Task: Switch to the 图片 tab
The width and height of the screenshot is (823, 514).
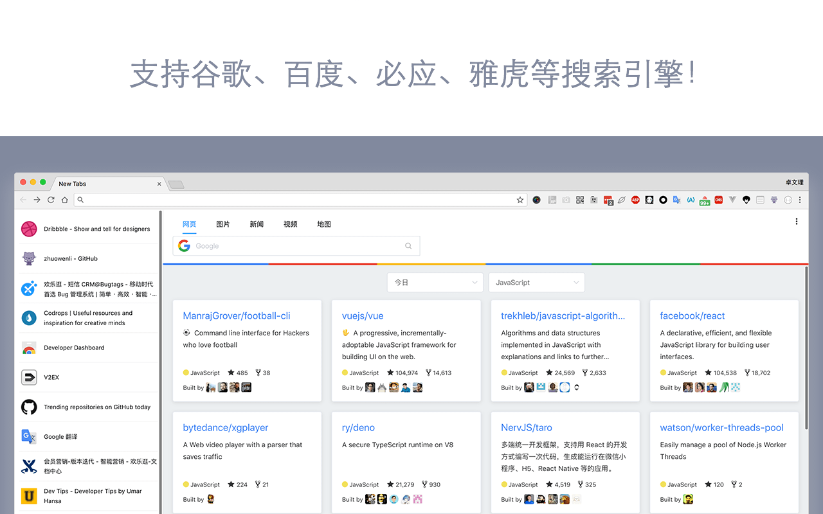Action: click(x=222, y=224)
